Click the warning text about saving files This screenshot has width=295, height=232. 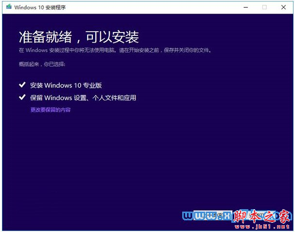point(115,50)
